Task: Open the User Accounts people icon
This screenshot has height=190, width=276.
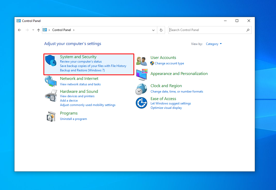Action: [142, 61]
